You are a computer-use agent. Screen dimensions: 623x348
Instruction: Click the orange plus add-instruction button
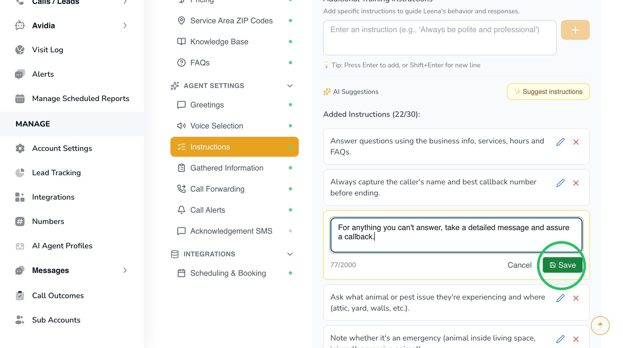[575, 30]
